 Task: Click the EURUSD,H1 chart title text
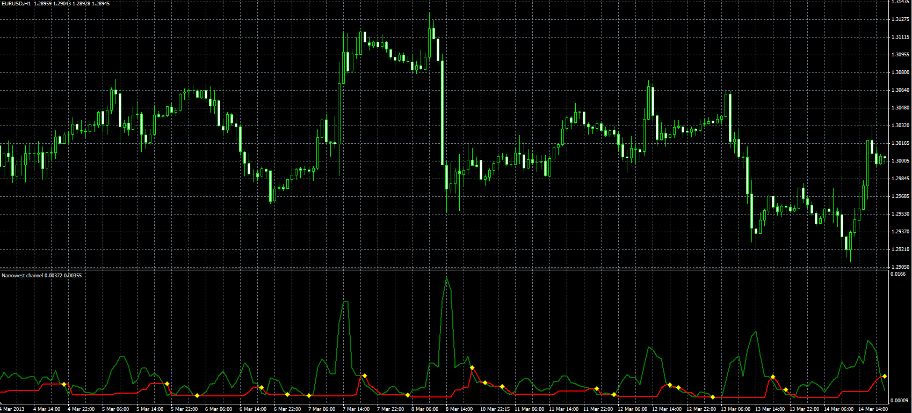[16, 3]
